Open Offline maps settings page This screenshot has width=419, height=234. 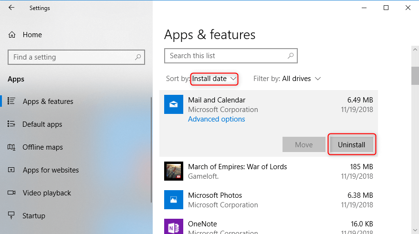pos(42,147)
